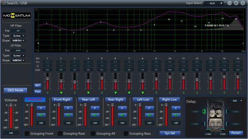The height and width of the screenshot is (139, 248).
Task: Open HP Filter Type Butter dropdown
Action: click(18, 36)
